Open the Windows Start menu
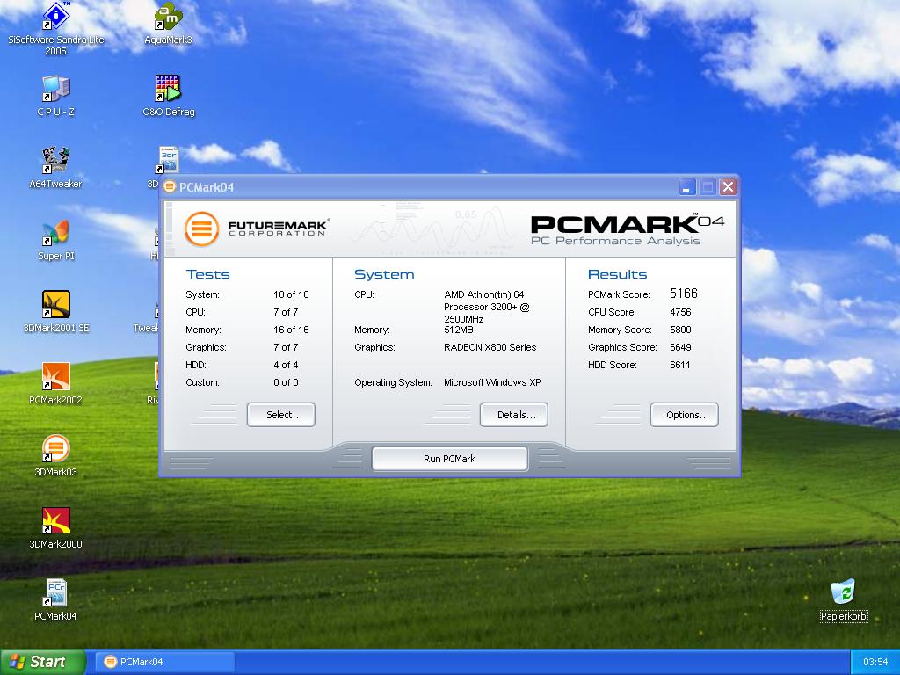Viewport: 900px width, 675px height. pyautogui.click(x=42, y=662)
